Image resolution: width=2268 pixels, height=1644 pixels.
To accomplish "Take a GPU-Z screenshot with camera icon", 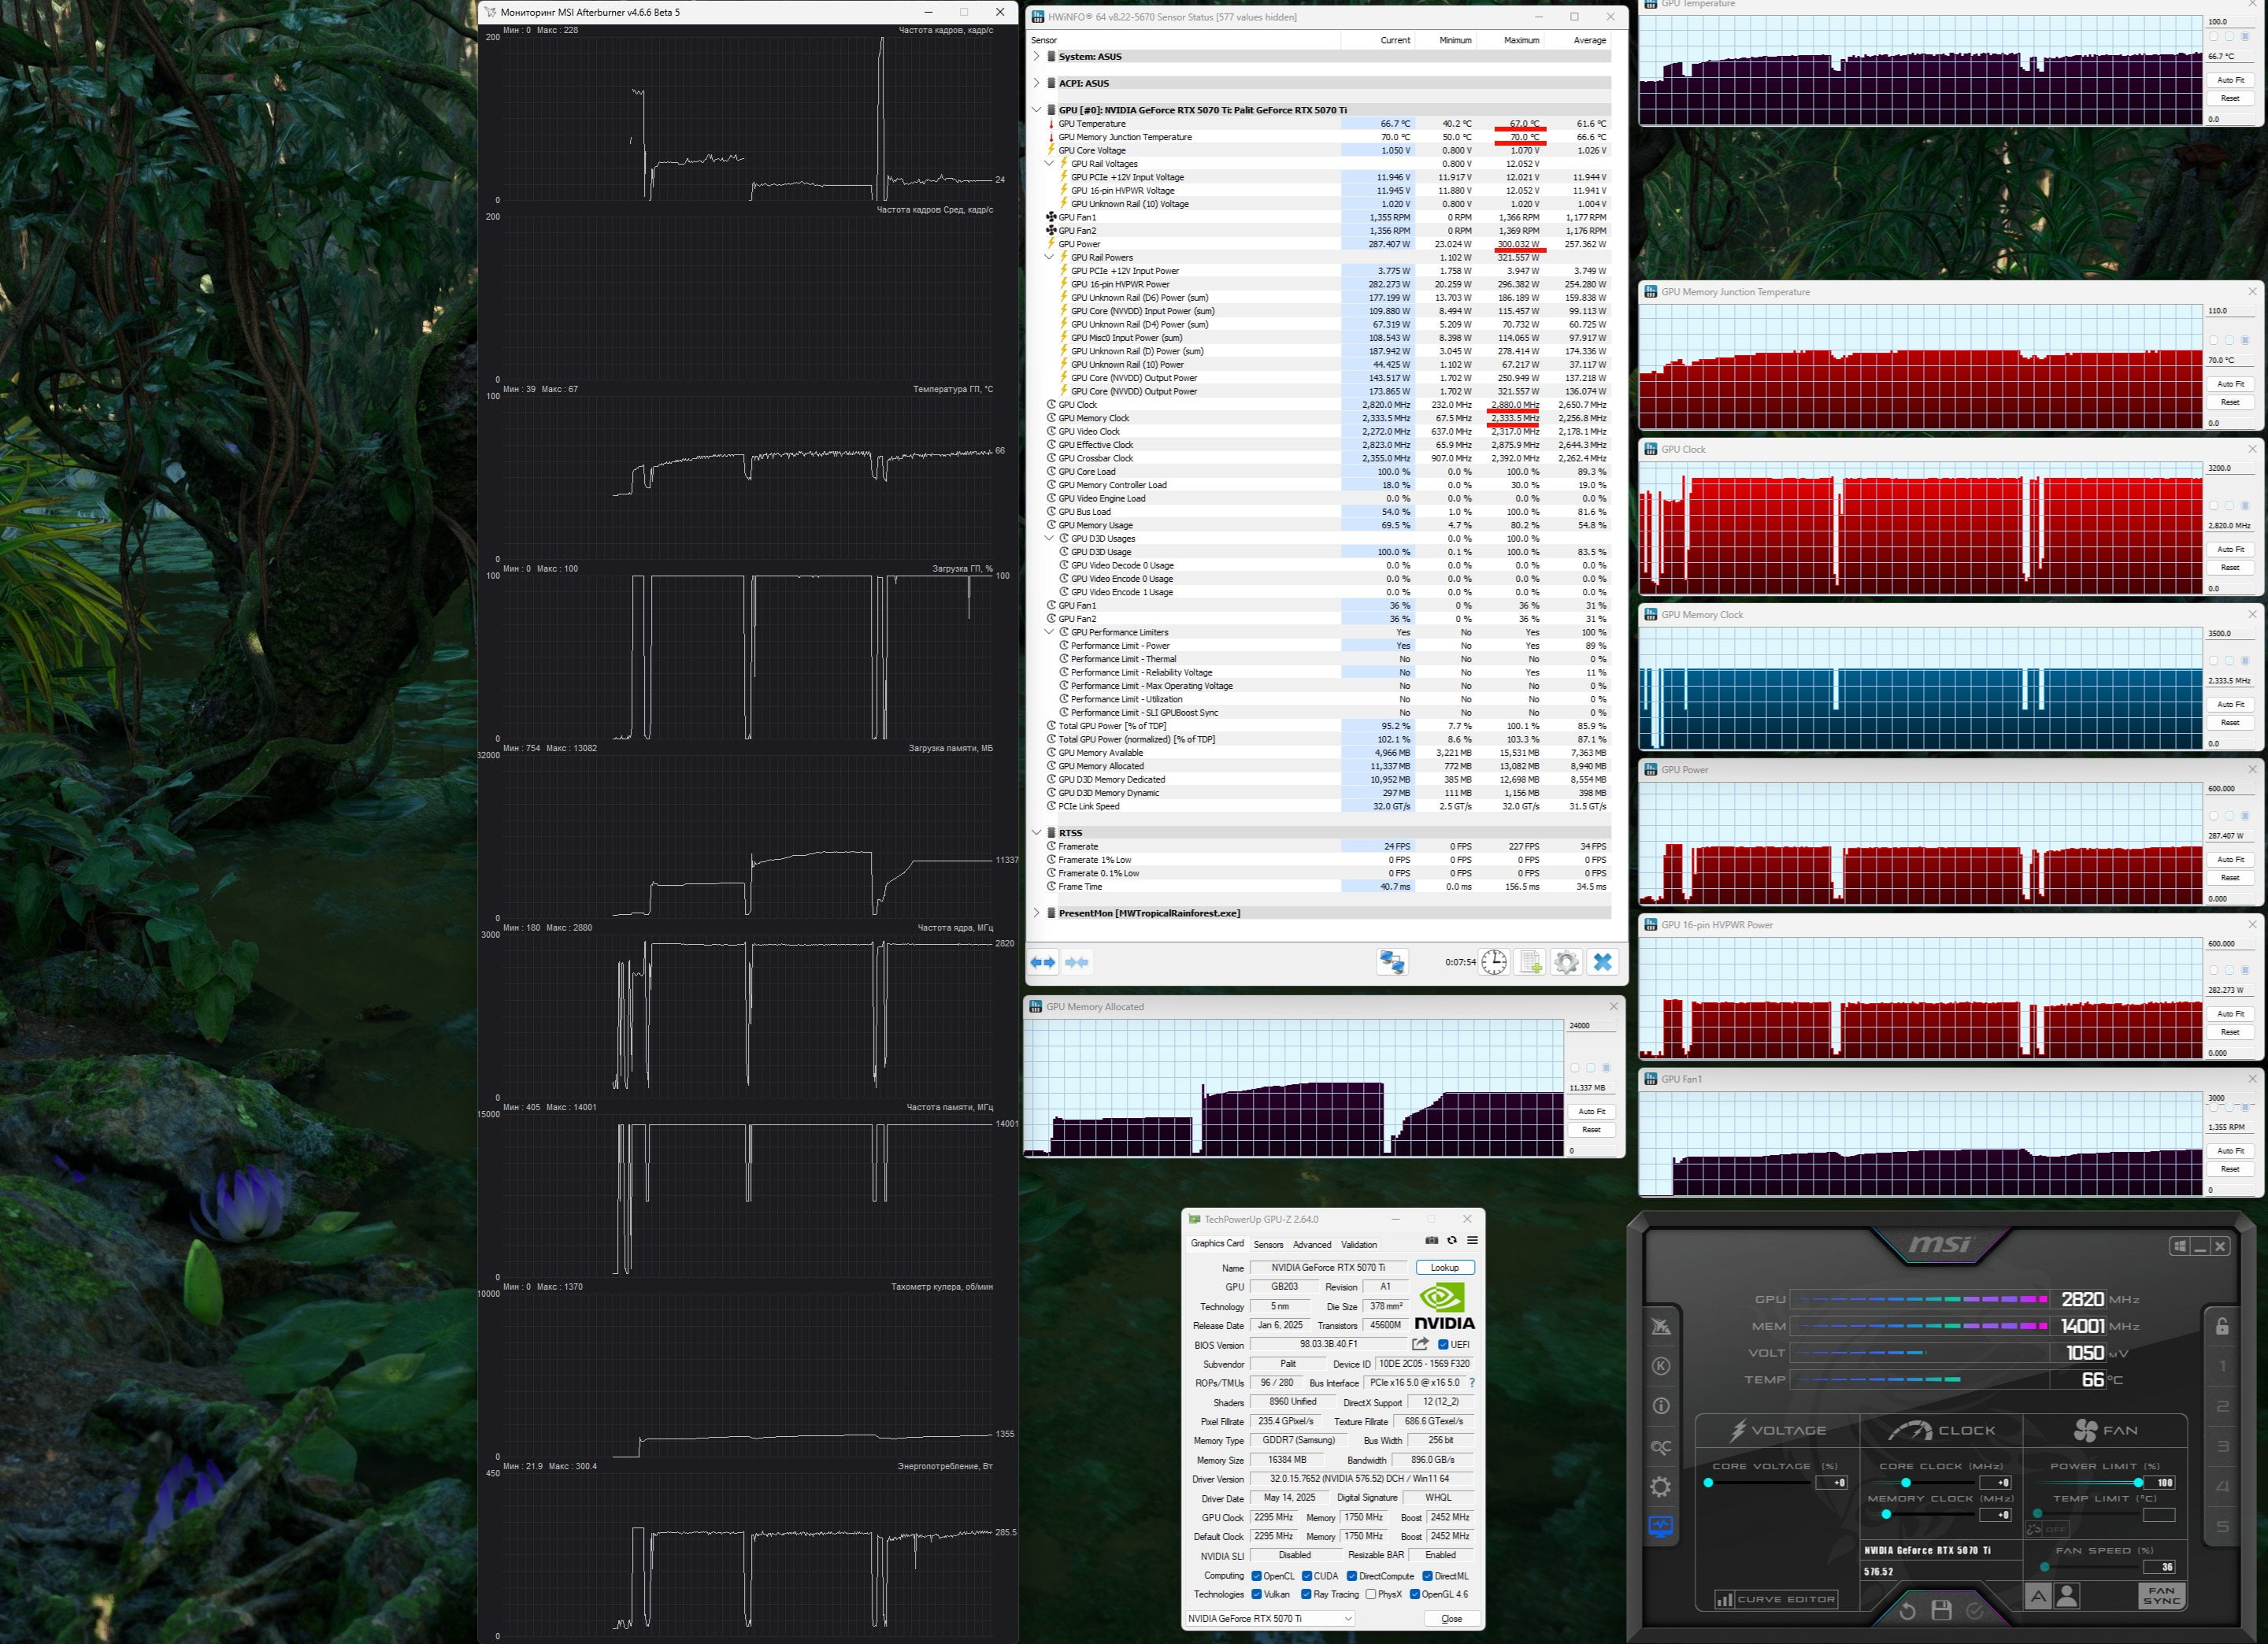I will click(1431, 1240).
